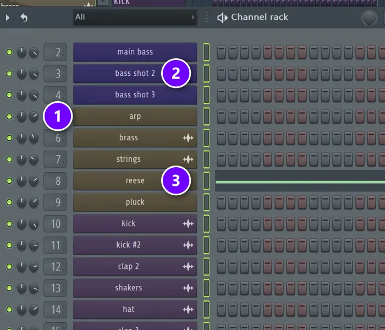Open the brass channel button
The height and width of the screenshot is (330, 385).
click(135, 137)
